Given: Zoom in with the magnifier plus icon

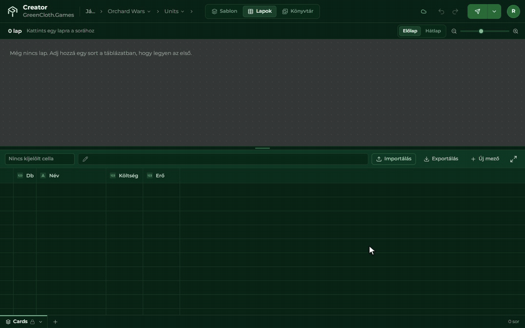Looking at the screenshot, I should 516,31.
